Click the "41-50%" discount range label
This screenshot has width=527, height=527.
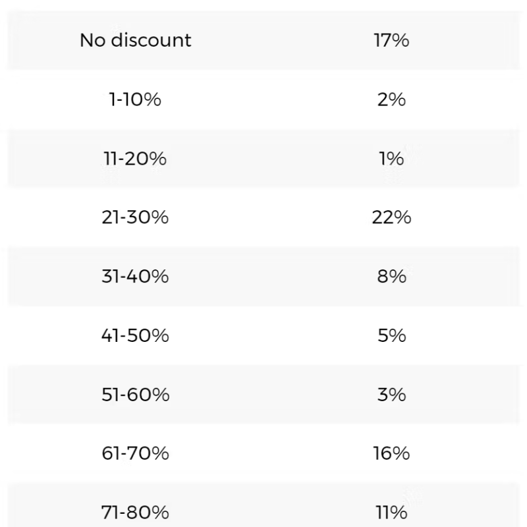(x=136, y=336)
